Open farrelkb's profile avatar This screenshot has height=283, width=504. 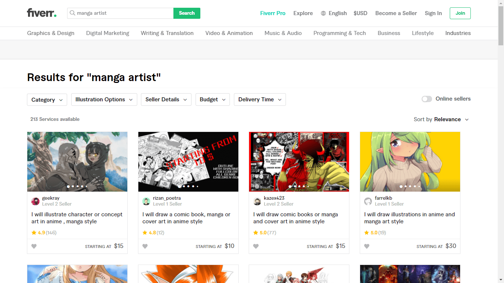(368, 201)
